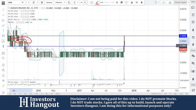Select the brush drawing tool
Image resolution: width=196 pixels, height=110 pixels.
tap(3, 25)
